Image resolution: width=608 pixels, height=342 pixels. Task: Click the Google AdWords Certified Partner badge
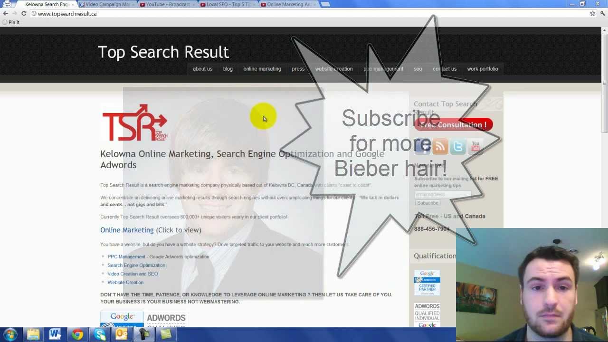[x=427, y=283]
